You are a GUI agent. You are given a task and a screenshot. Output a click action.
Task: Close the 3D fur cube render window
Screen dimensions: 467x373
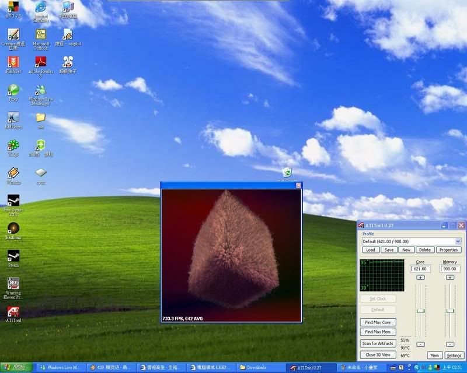click(x=298, y=185)
